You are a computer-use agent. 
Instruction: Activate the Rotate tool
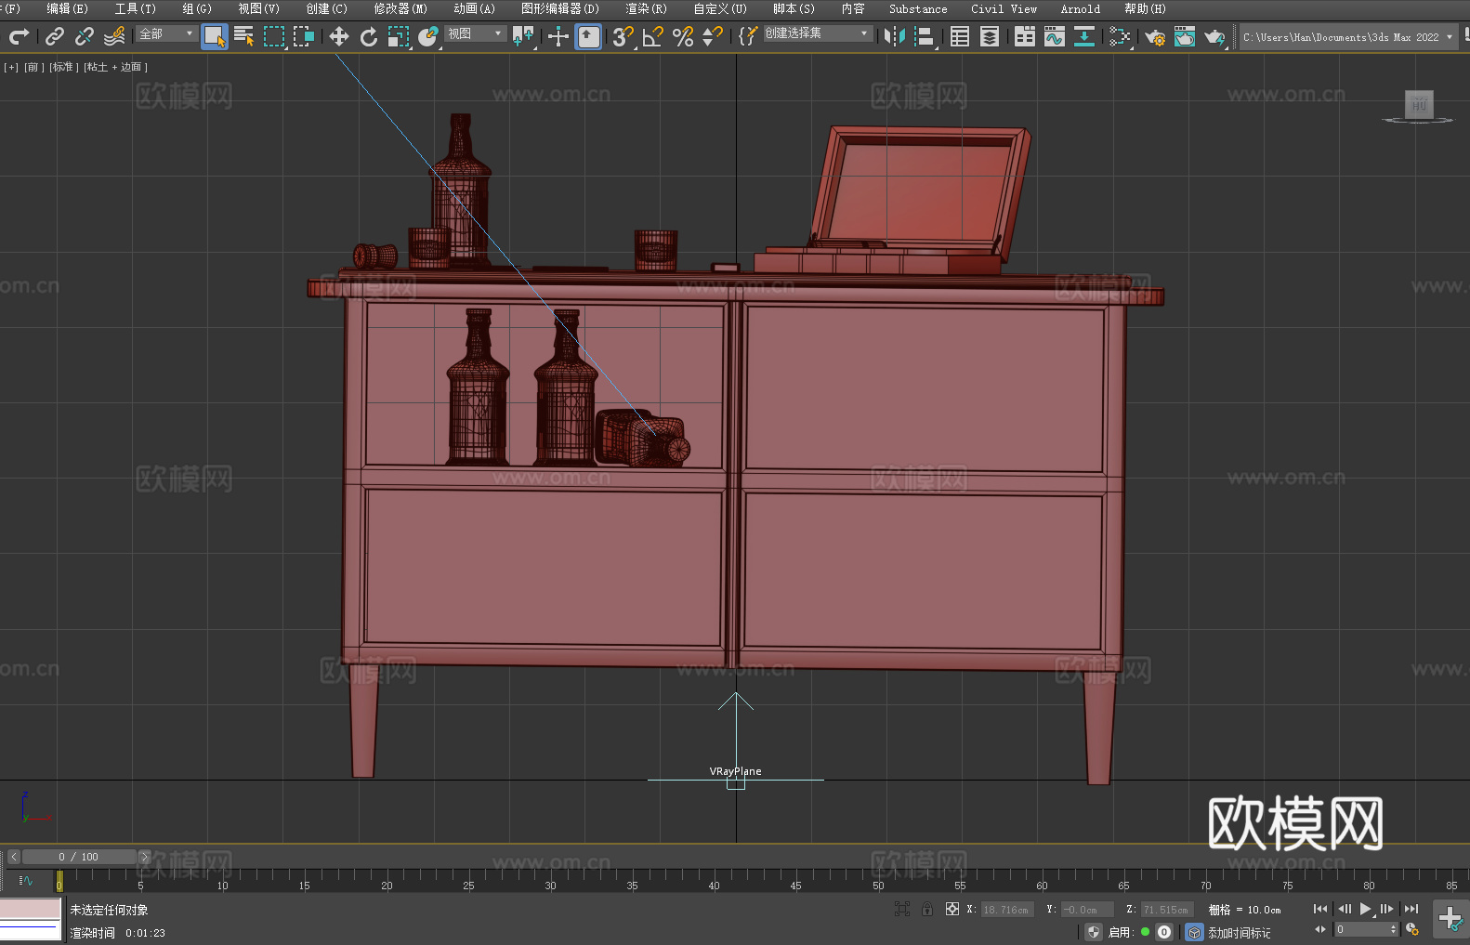369,36
